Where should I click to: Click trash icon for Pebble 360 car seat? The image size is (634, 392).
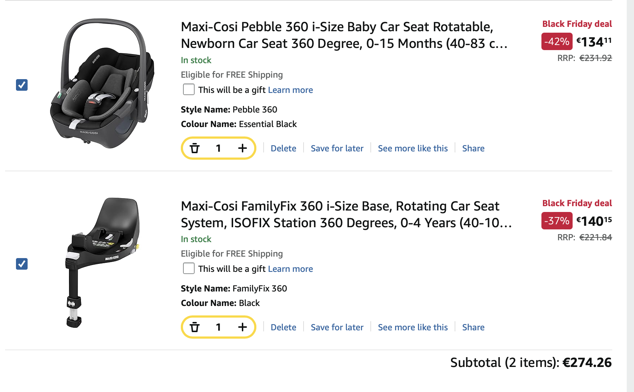[195, 148]
